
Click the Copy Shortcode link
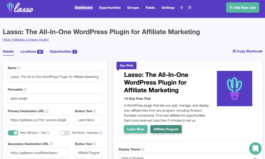coord(248,51)
